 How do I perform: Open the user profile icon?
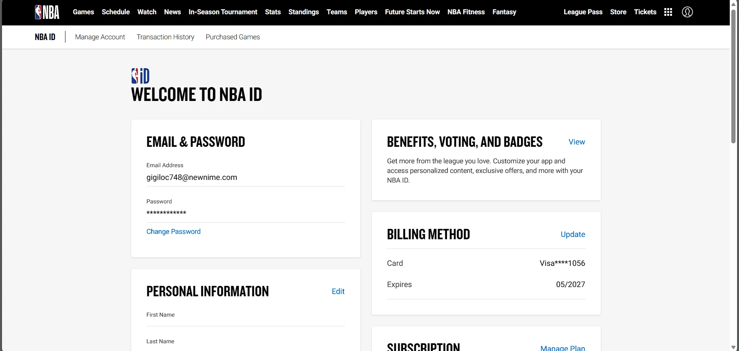687,12
